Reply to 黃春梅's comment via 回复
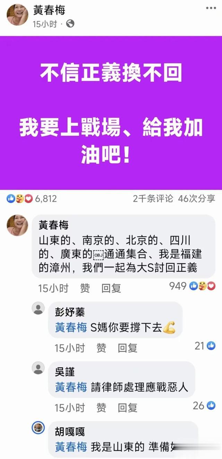This screenshot has width=222, height=459. tap(111, 288)
